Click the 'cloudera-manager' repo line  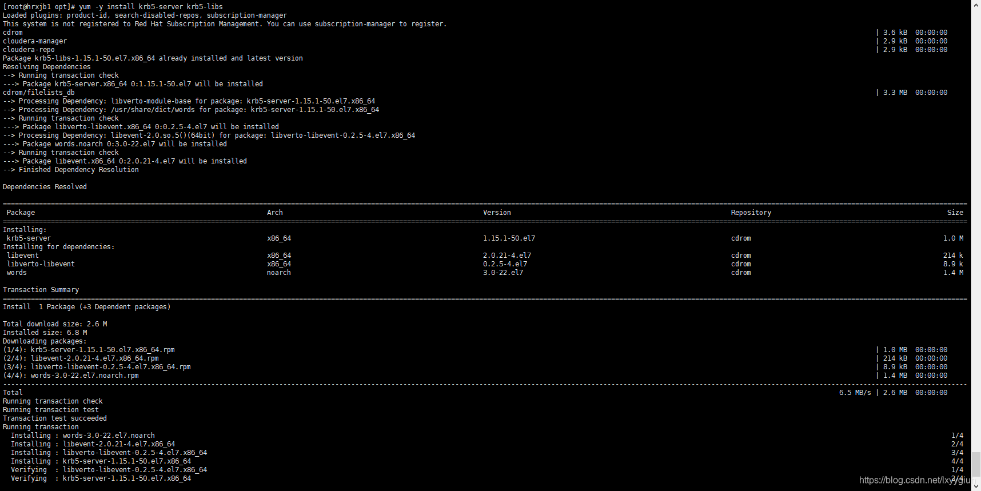pos(35,41)
